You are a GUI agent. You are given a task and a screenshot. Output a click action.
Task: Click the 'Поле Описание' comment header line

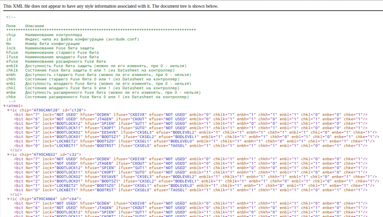point(25,26)
